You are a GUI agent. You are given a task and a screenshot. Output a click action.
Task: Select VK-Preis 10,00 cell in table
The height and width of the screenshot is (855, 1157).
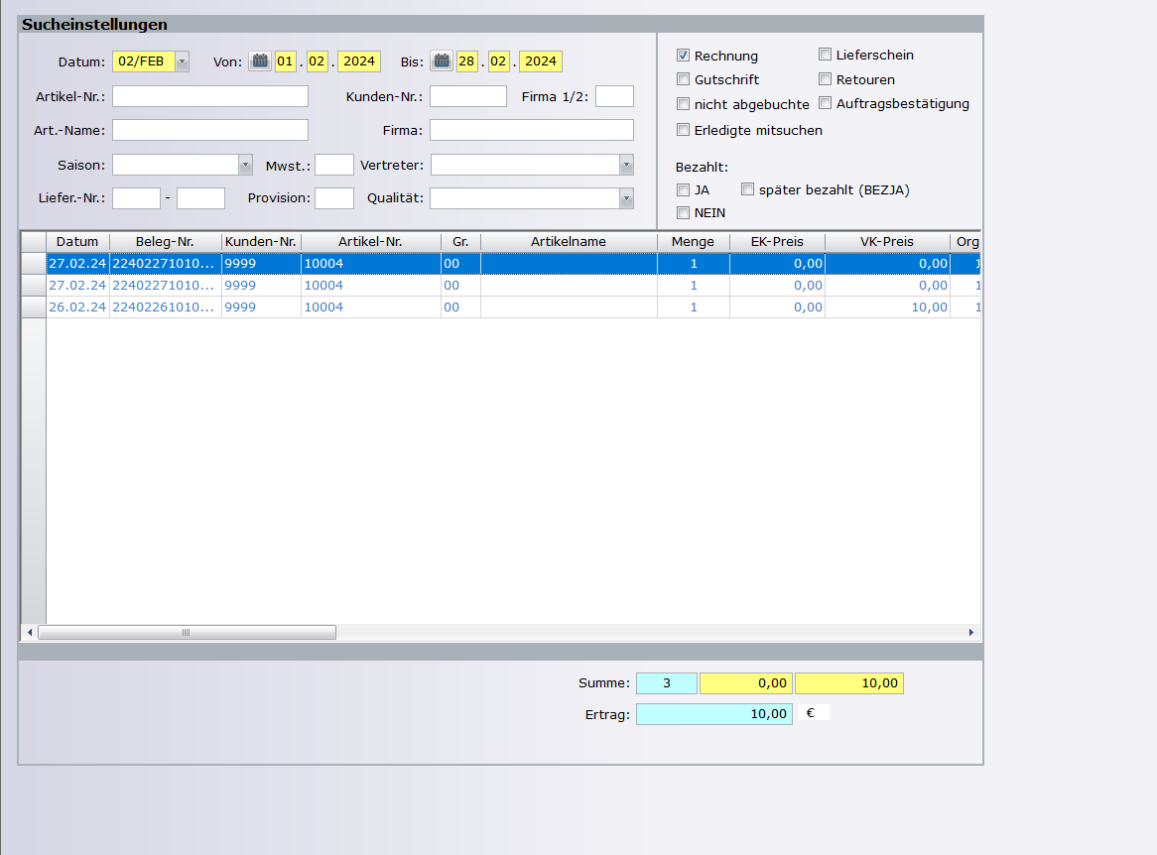coord(888,306)
